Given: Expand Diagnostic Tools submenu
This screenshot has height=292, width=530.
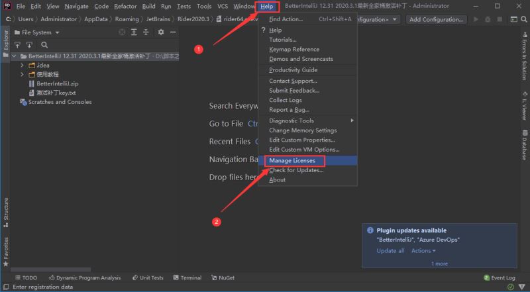Looking at the screenshot, I should click(x=352, y=121).
